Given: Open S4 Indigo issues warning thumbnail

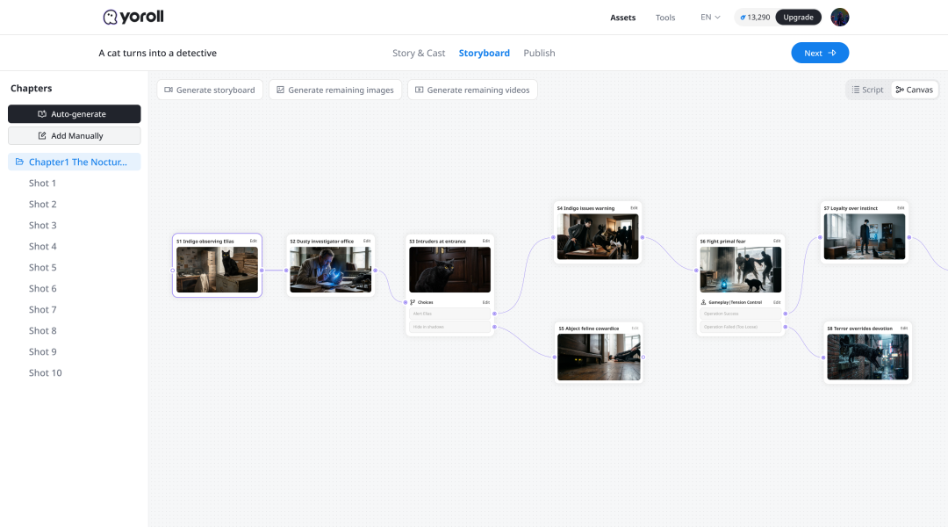Looking at the screenshot, I should (x=598, y=236).
